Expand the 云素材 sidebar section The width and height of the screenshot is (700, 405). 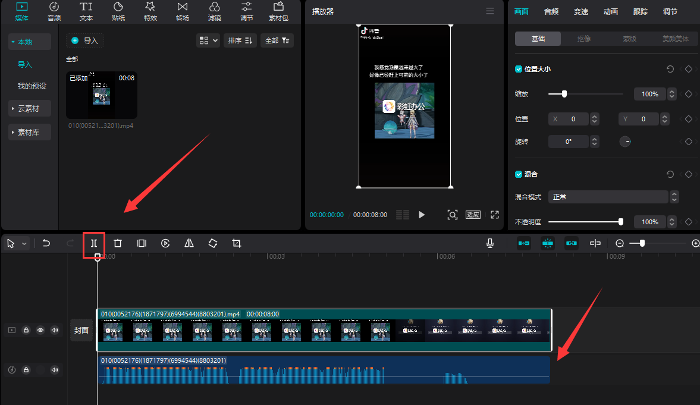click(x=29, y=109)
